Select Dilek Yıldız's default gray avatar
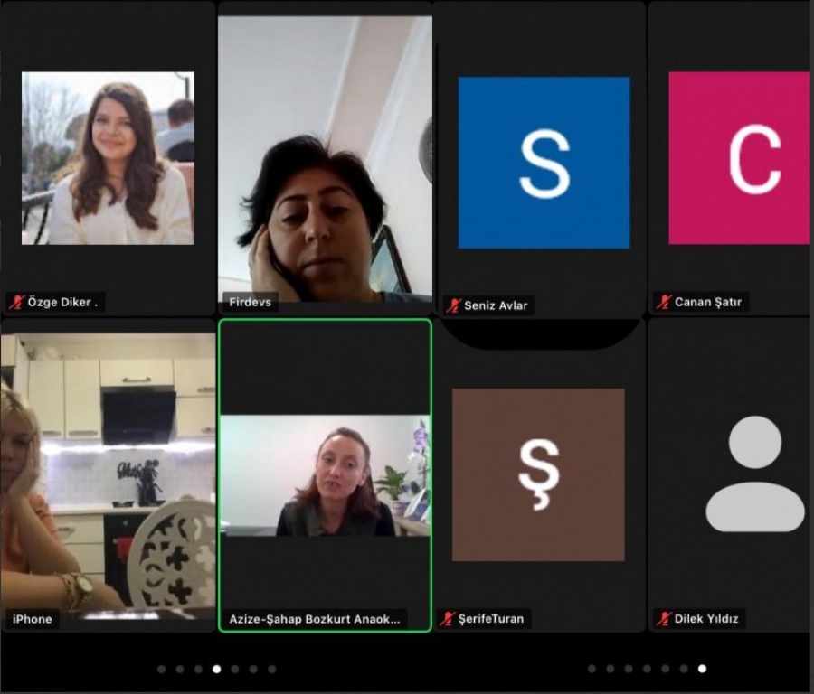Viewport: 814px width, 694px height. click(755, 474)
